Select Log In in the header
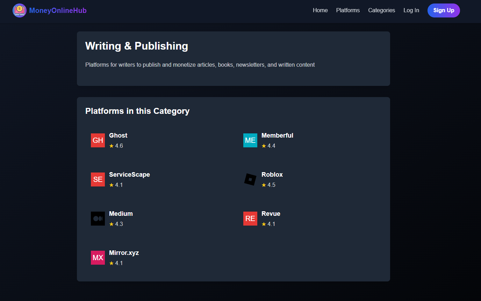481x301 pixels. coord(411,10)
